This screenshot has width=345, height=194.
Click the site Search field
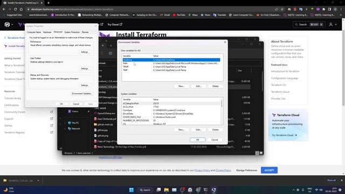coord(309,24)
